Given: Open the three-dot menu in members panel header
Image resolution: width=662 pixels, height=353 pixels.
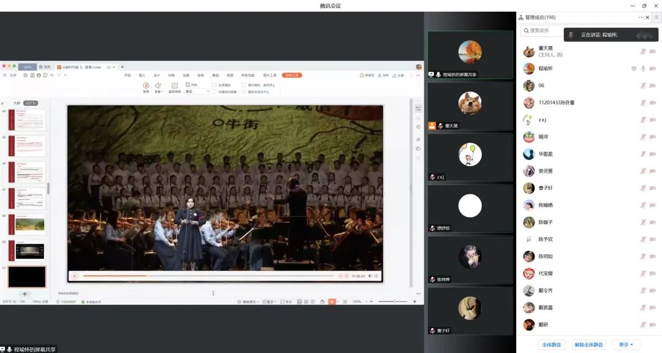Looking at the screenshot, I should pyautogui.click(x=642, y=18).
